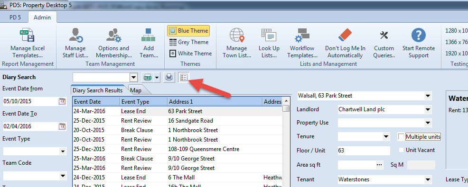Expand the Excel export dropdown arrow

pyautogui.click(x=157, y=78)
